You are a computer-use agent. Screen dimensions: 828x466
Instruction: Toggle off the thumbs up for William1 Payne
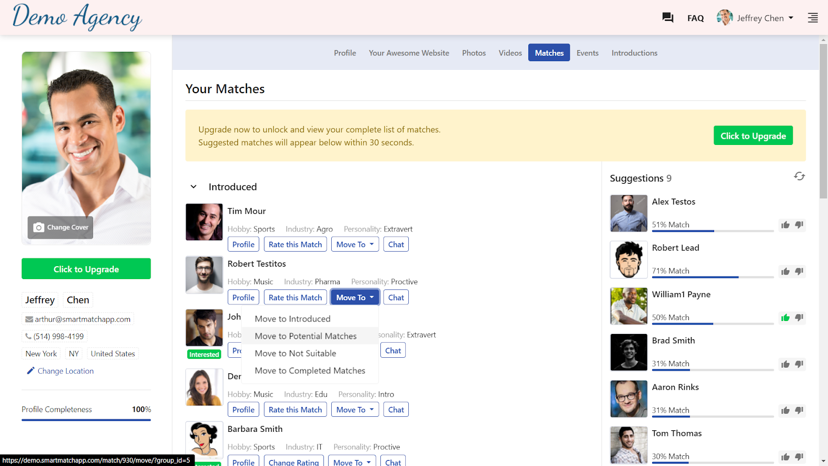(785, 317)
